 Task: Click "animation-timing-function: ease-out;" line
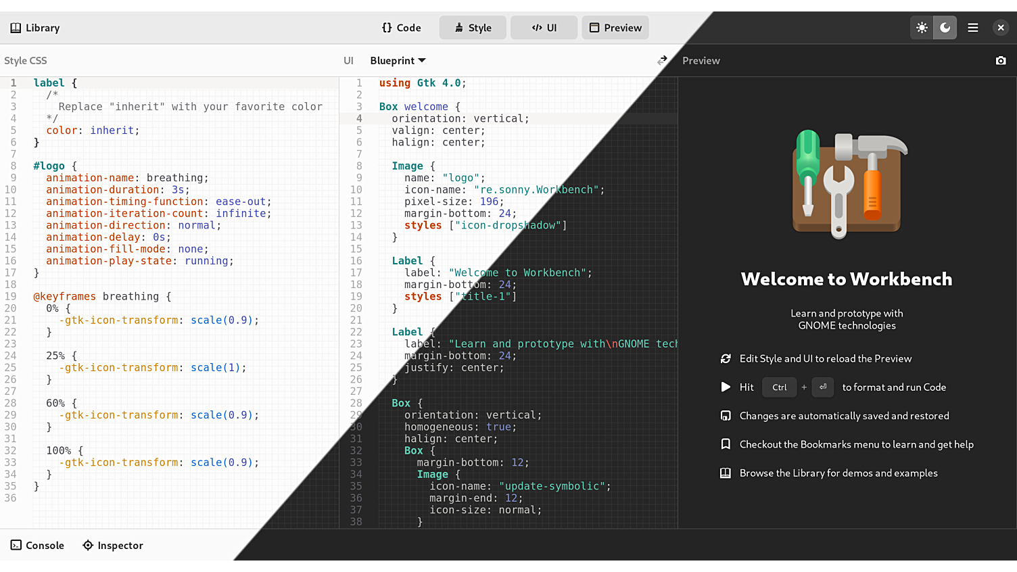(159, 201)
